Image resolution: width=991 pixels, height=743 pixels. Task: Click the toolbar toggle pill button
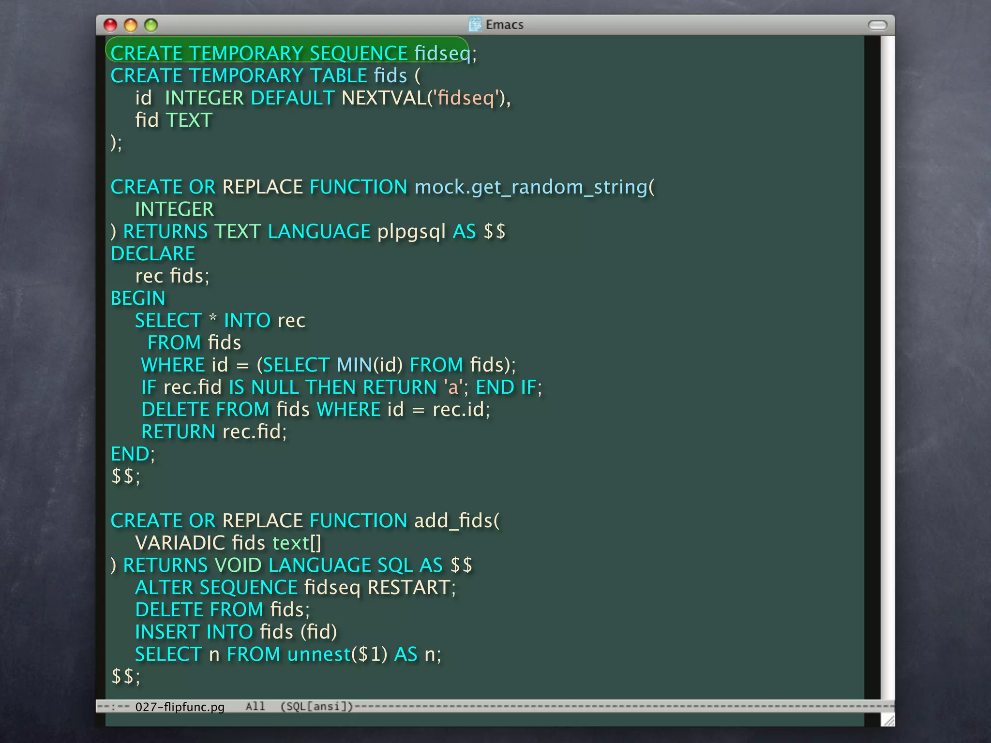pos(877,25)
